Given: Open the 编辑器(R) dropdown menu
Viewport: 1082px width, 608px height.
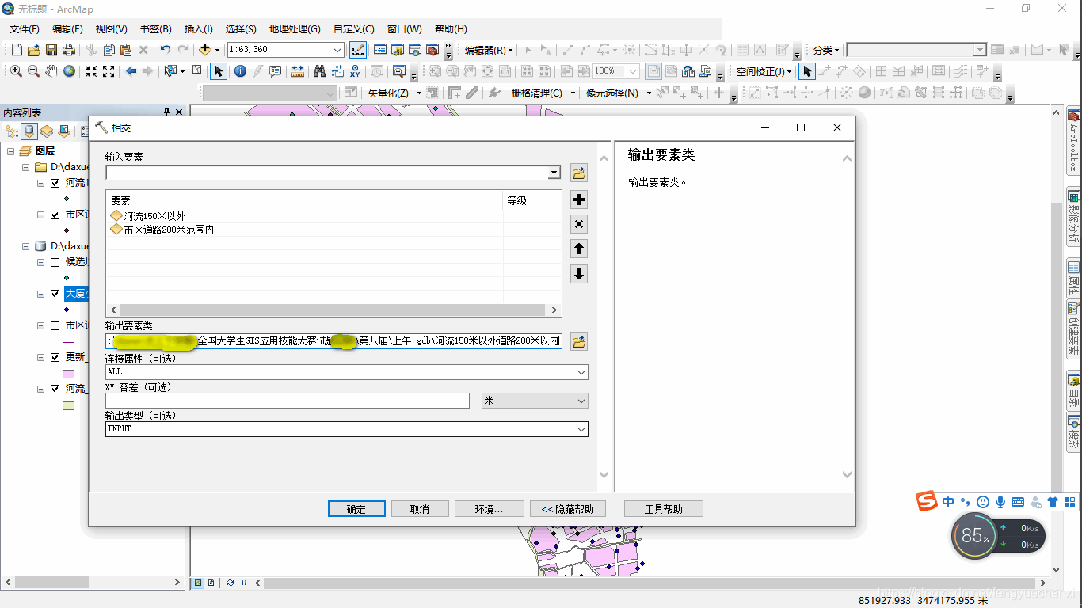Looking at the screenshot, I should click(489, 50).
